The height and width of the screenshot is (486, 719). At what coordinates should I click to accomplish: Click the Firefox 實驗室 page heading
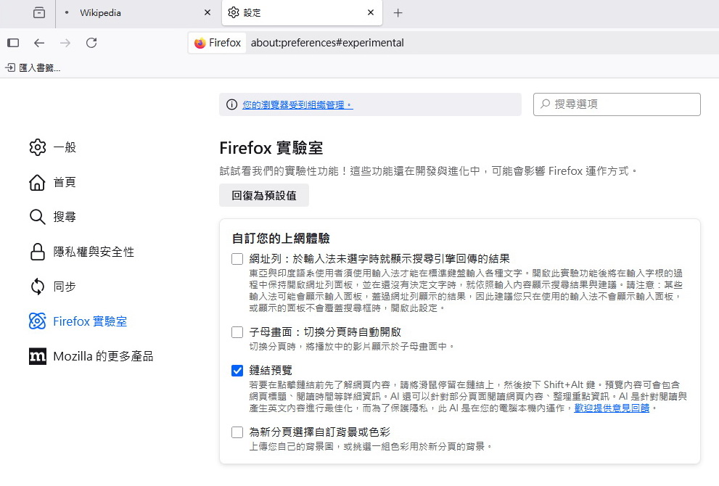click(x=271, y=148)
